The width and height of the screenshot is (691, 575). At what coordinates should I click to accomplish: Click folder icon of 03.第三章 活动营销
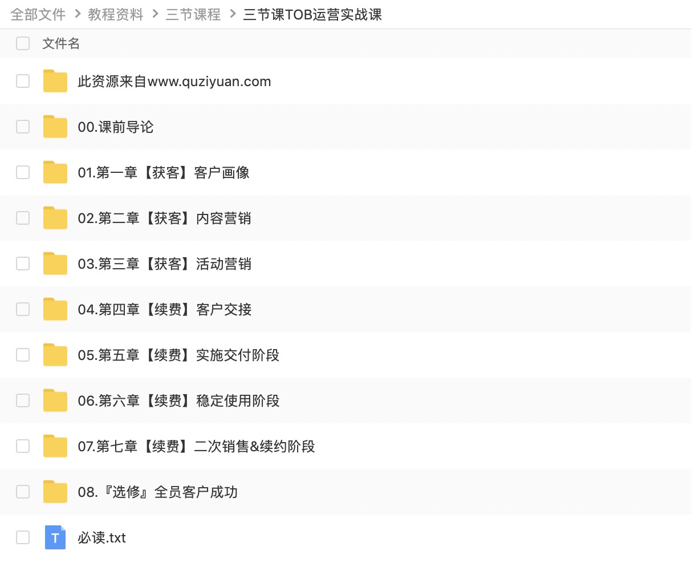pyautogui.click(x=55, y=264)
